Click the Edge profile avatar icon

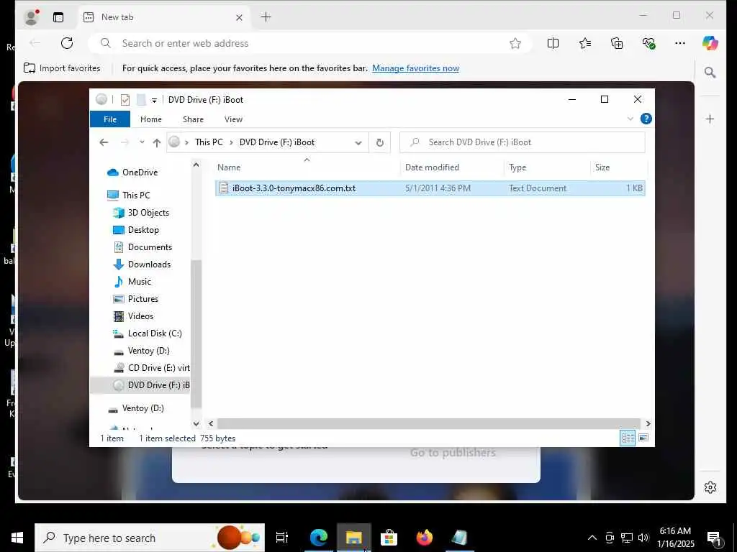(x=32, y=17)
